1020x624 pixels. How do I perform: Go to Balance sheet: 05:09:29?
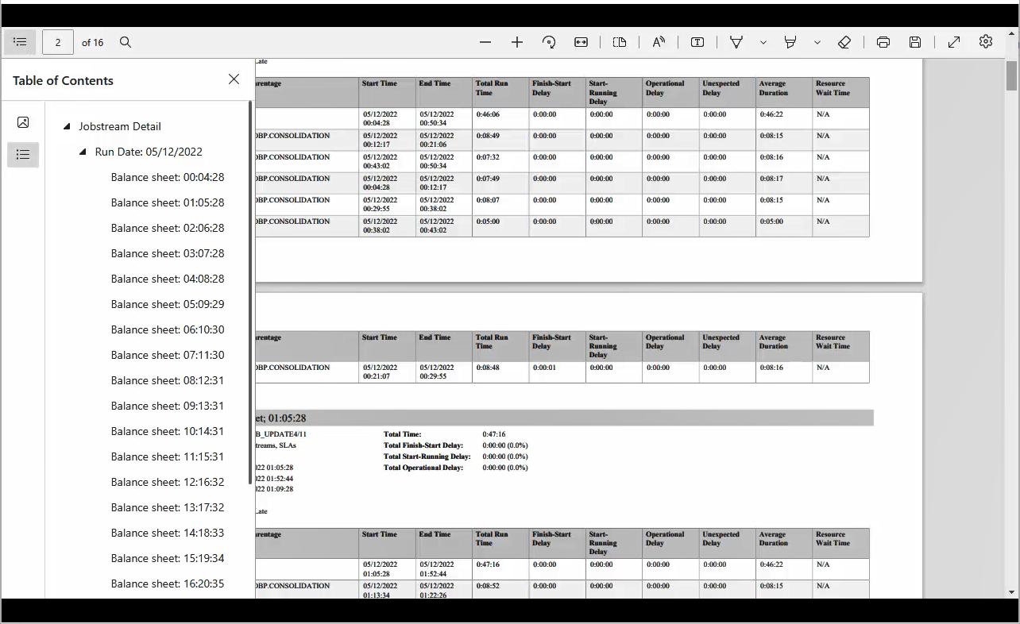(168, 304)
